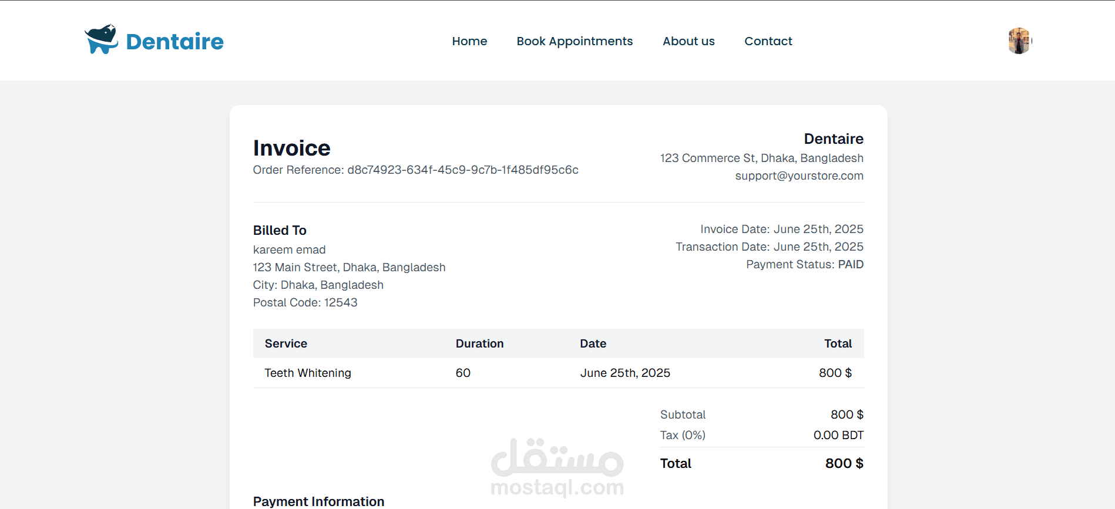Open the Contact page
The width and height of the screenshot is (1115, 509).
[768, 41]
